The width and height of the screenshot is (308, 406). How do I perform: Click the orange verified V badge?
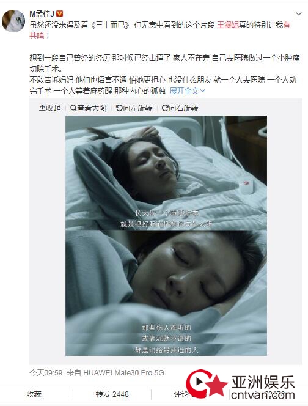60,13
